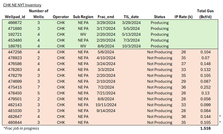Select wellpad cell 447256
The width and height of the screenshot is (223, 134).
[x=15, y=52]
